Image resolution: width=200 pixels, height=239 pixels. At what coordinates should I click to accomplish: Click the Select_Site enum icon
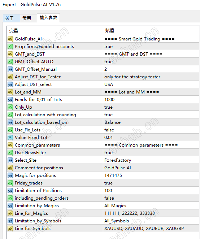pyautogui.click(x=10, y=160)
